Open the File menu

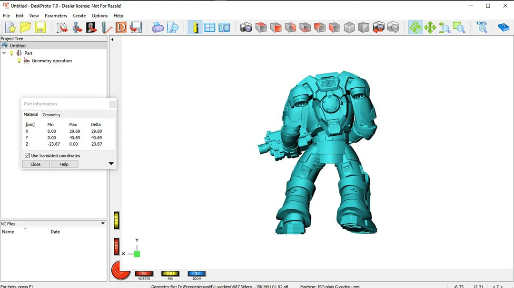pyautogui.click(x=6, y=16)
